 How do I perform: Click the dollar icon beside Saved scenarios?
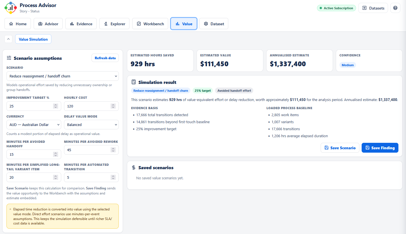tap(134, 168)
